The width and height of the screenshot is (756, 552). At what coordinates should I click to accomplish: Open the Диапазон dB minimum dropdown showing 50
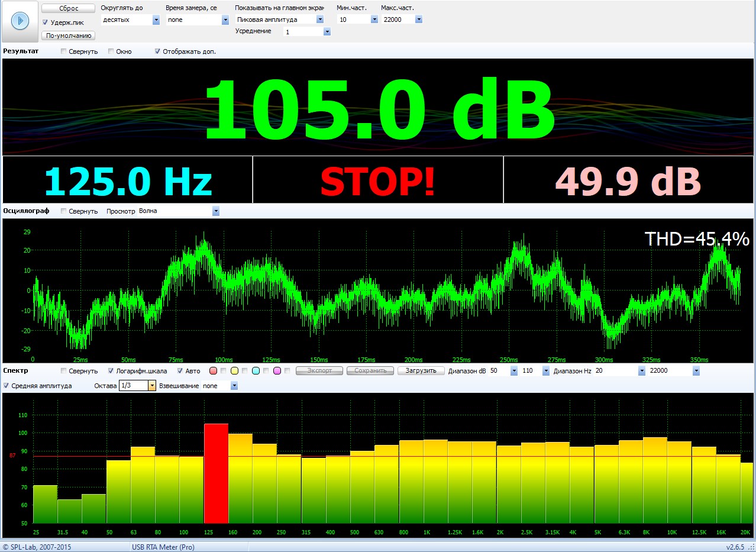coord(514,371)
